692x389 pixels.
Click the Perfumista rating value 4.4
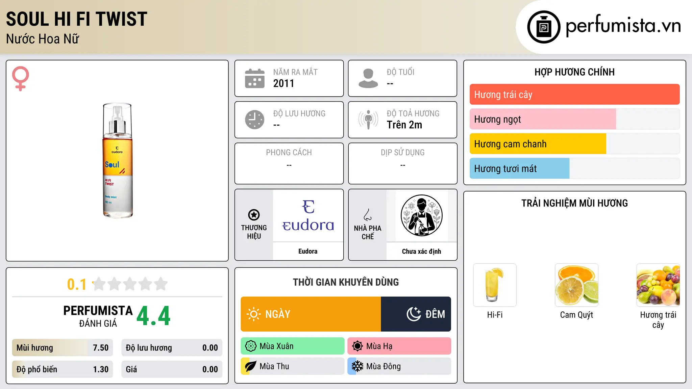tap(153, 316)
